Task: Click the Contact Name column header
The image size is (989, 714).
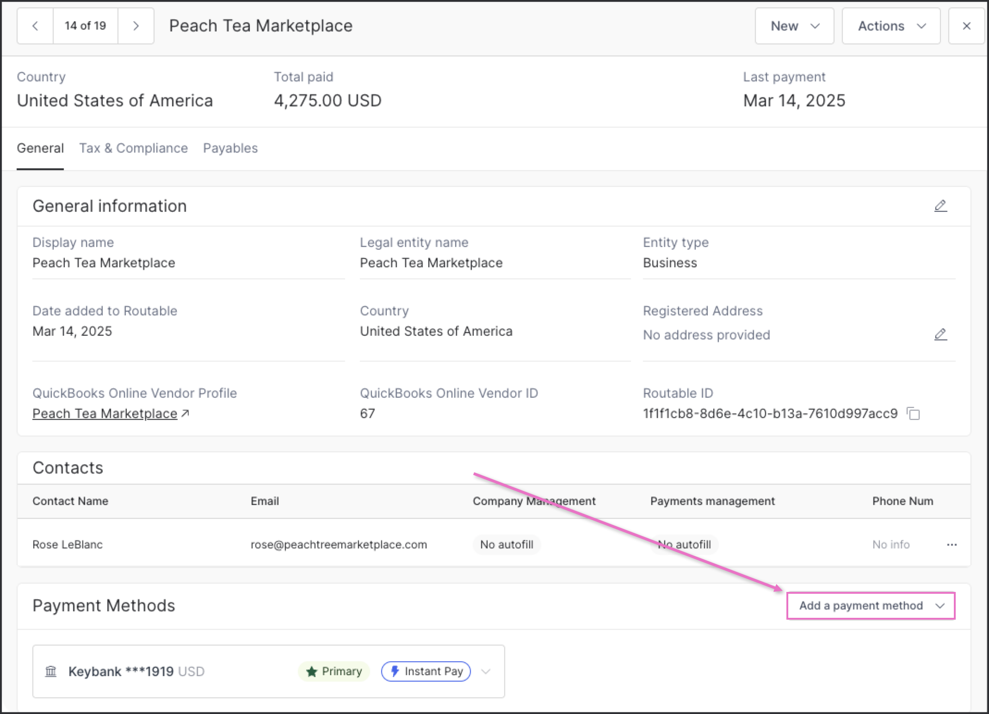Action: tap(70, 501)
